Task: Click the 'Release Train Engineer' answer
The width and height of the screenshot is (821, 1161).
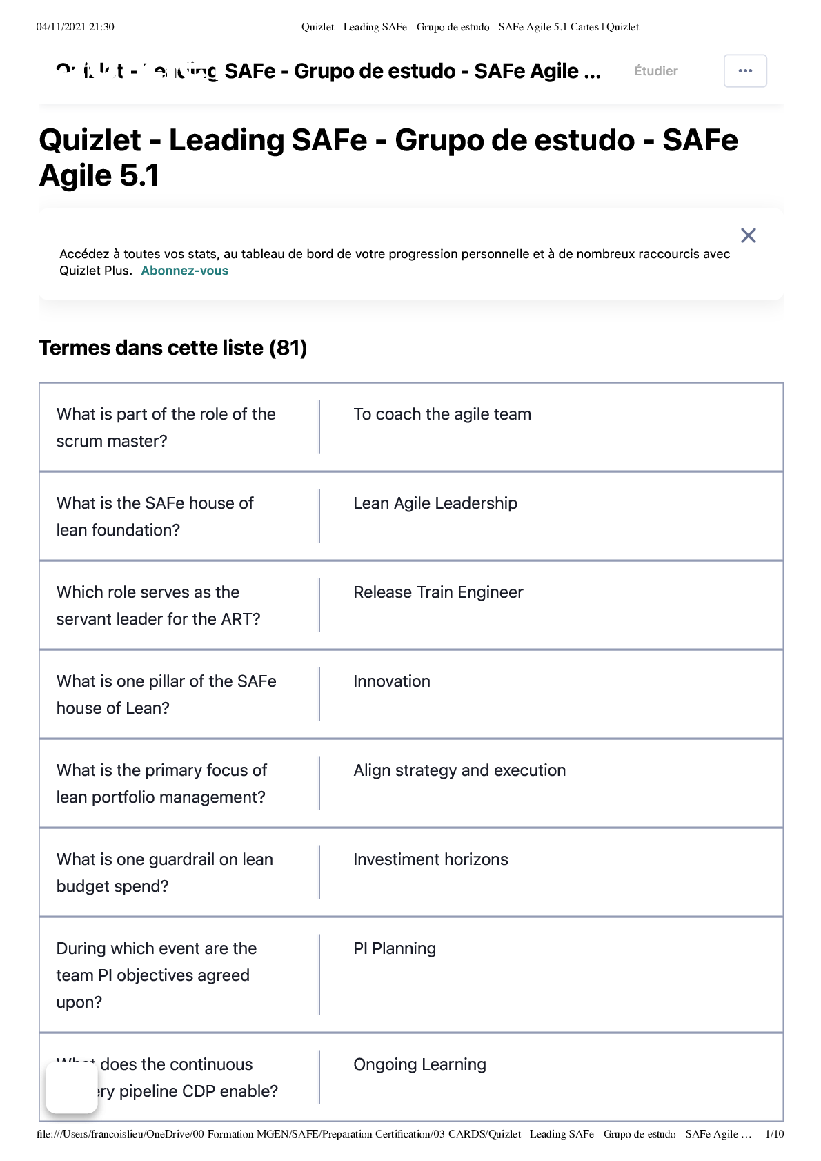Action: click(438, 592)
